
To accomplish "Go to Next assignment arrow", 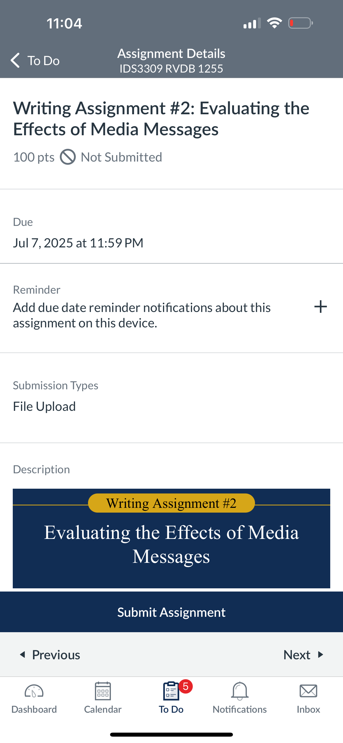I will (320, 655).
